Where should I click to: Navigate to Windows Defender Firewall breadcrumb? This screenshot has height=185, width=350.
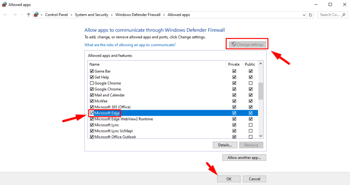tap(138, 15)
